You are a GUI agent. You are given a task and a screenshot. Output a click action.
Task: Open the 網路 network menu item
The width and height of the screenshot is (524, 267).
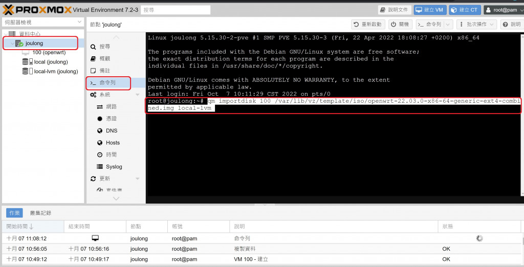click(111, 106)
